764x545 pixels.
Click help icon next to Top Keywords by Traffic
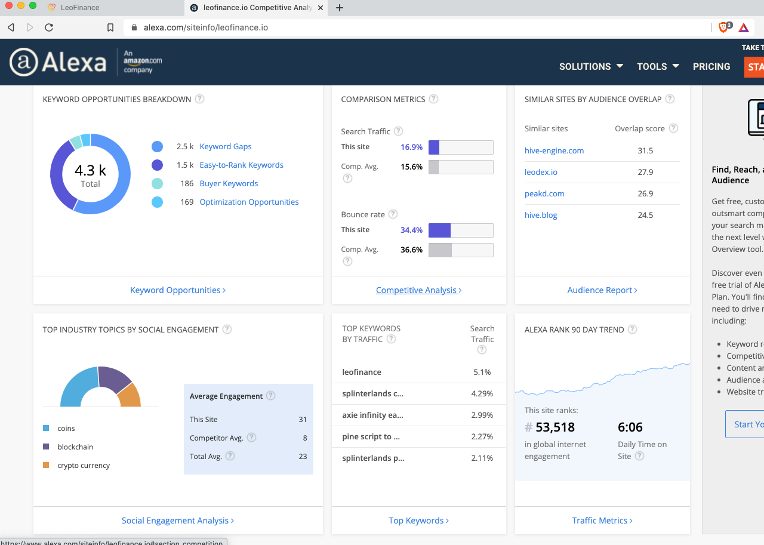[x=392, y=339]
